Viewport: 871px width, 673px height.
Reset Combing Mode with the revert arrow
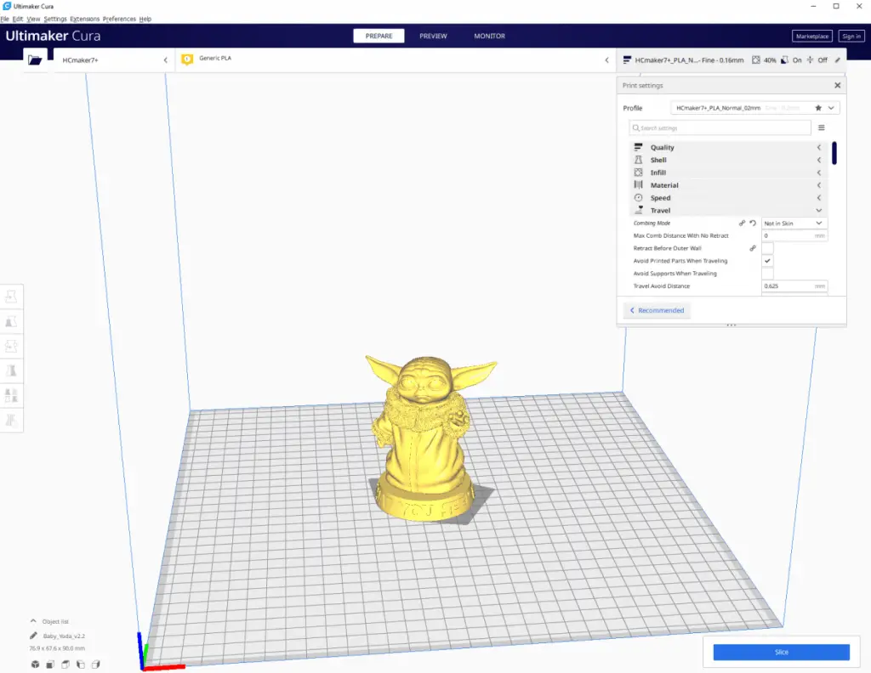tap(753, 223)
